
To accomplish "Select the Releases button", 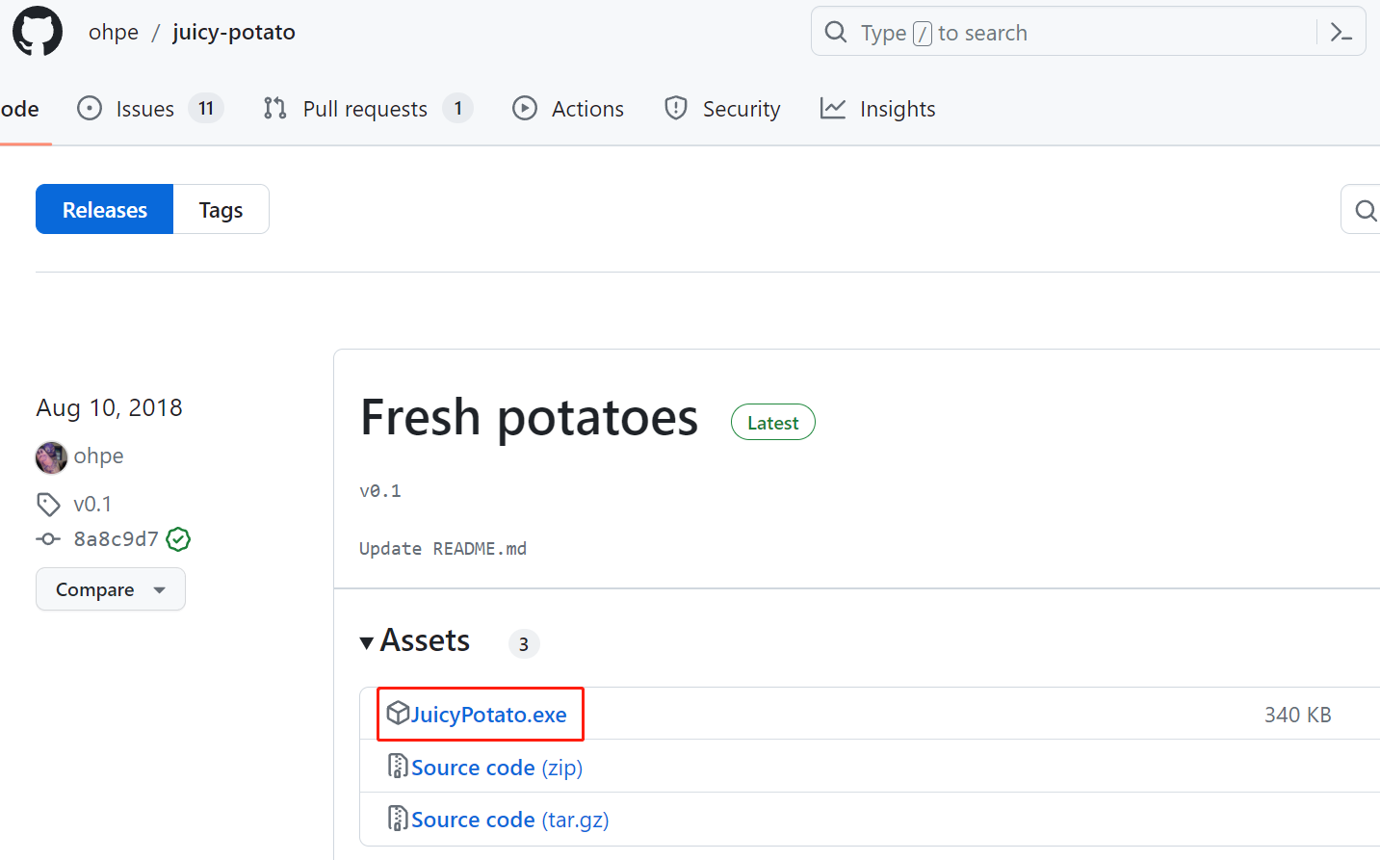I will tap(105, 210).
